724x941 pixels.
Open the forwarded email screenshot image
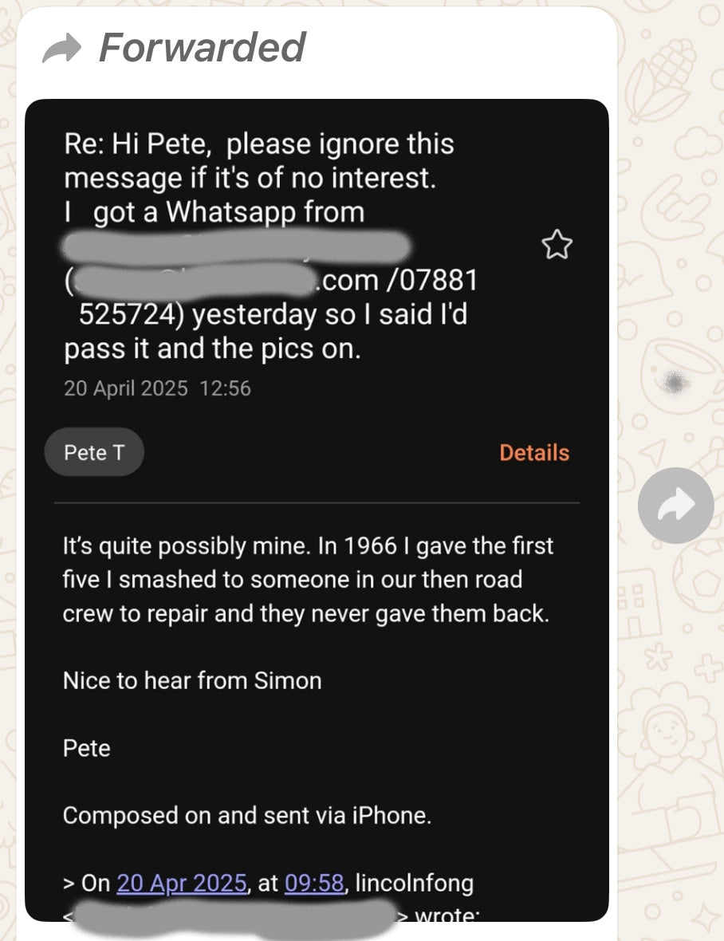coord(317,510)
